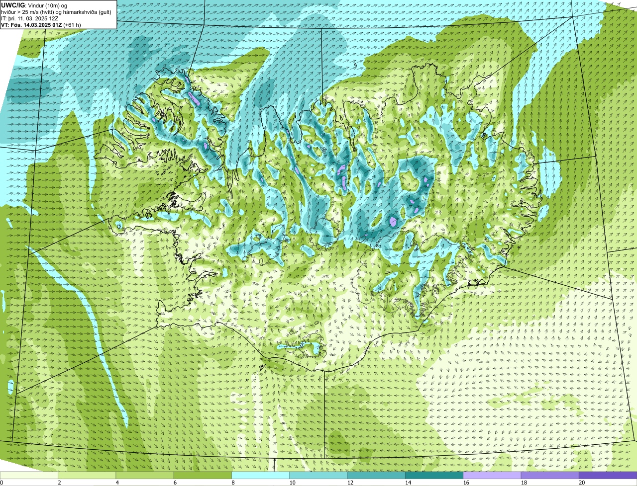
Task: Click the legend tick label '0'
Action: click(1, 483)
